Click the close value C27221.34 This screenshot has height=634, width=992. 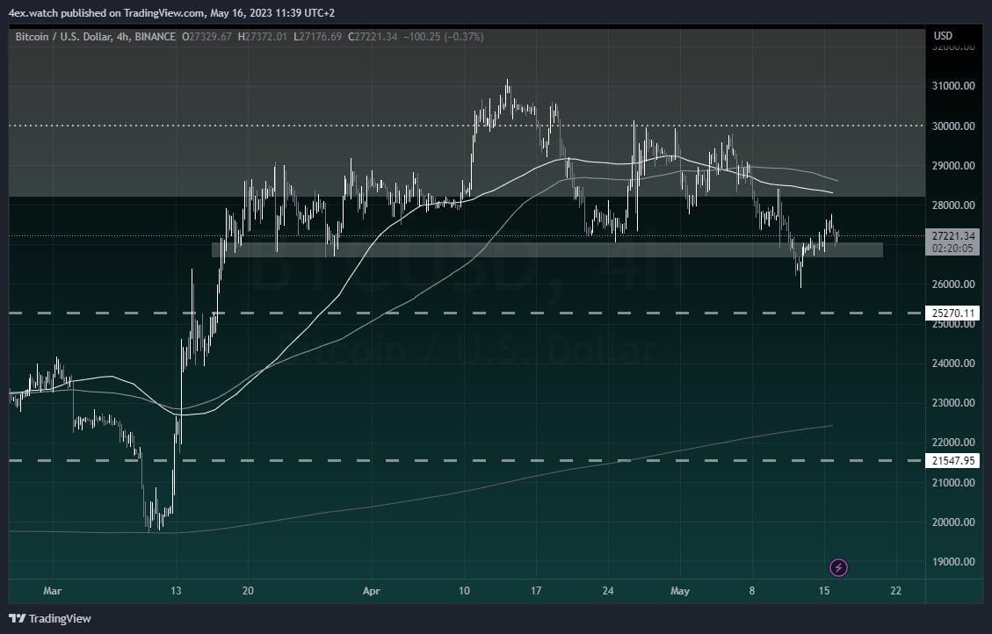pyautogui.click(x=373, y=37)
